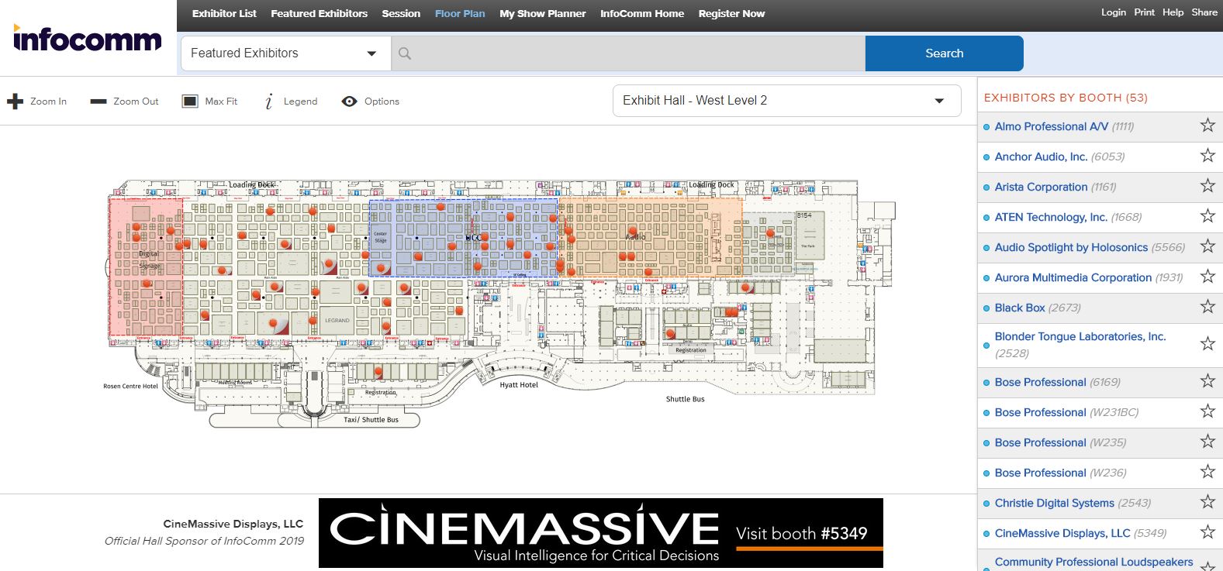Click the Zoom In plus icon
Image resolution: width=1223 pixels, height=571 pixels.
[x=15, y=101]
